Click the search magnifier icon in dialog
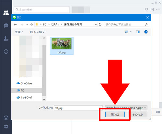Viewport: 162px width, 134px height. click(x=146, y=25)
